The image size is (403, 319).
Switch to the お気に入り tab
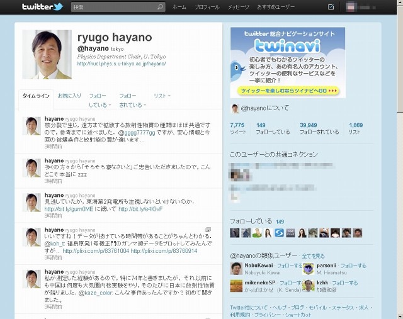pos(69,96)
